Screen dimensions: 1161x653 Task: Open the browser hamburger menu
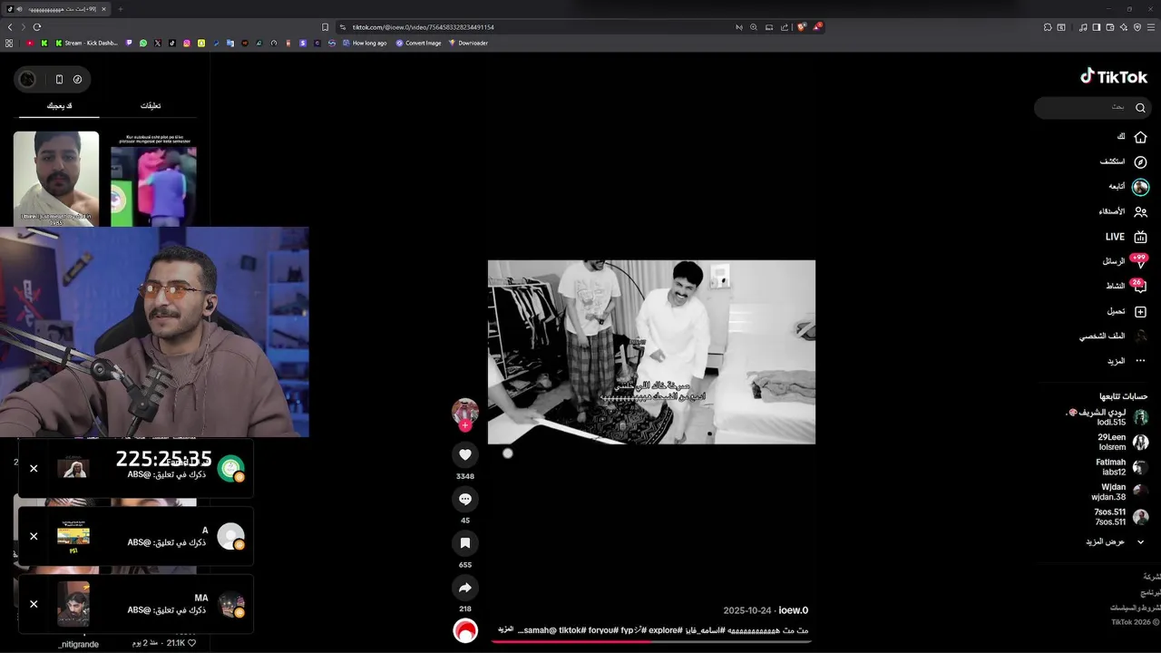(x=1151, y=27)
